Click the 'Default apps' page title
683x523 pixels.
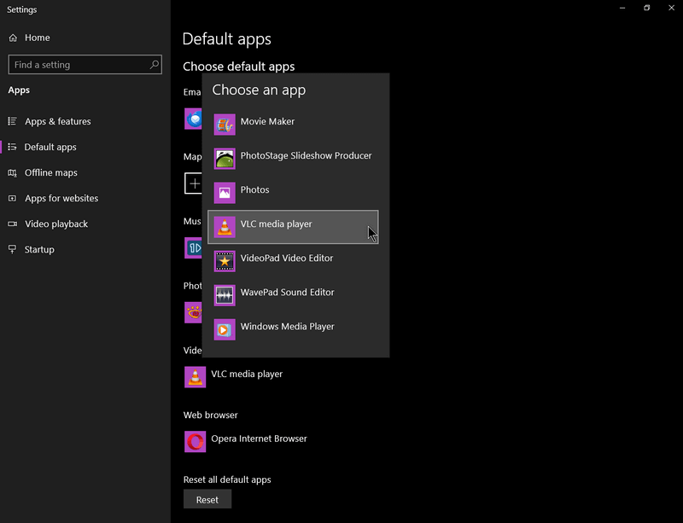227,39
